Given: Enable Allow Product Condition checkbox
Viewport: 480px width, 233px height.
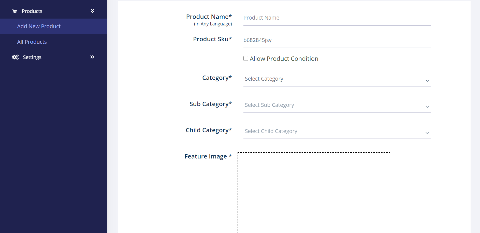Looking at the screenshot, I should 246,59.
